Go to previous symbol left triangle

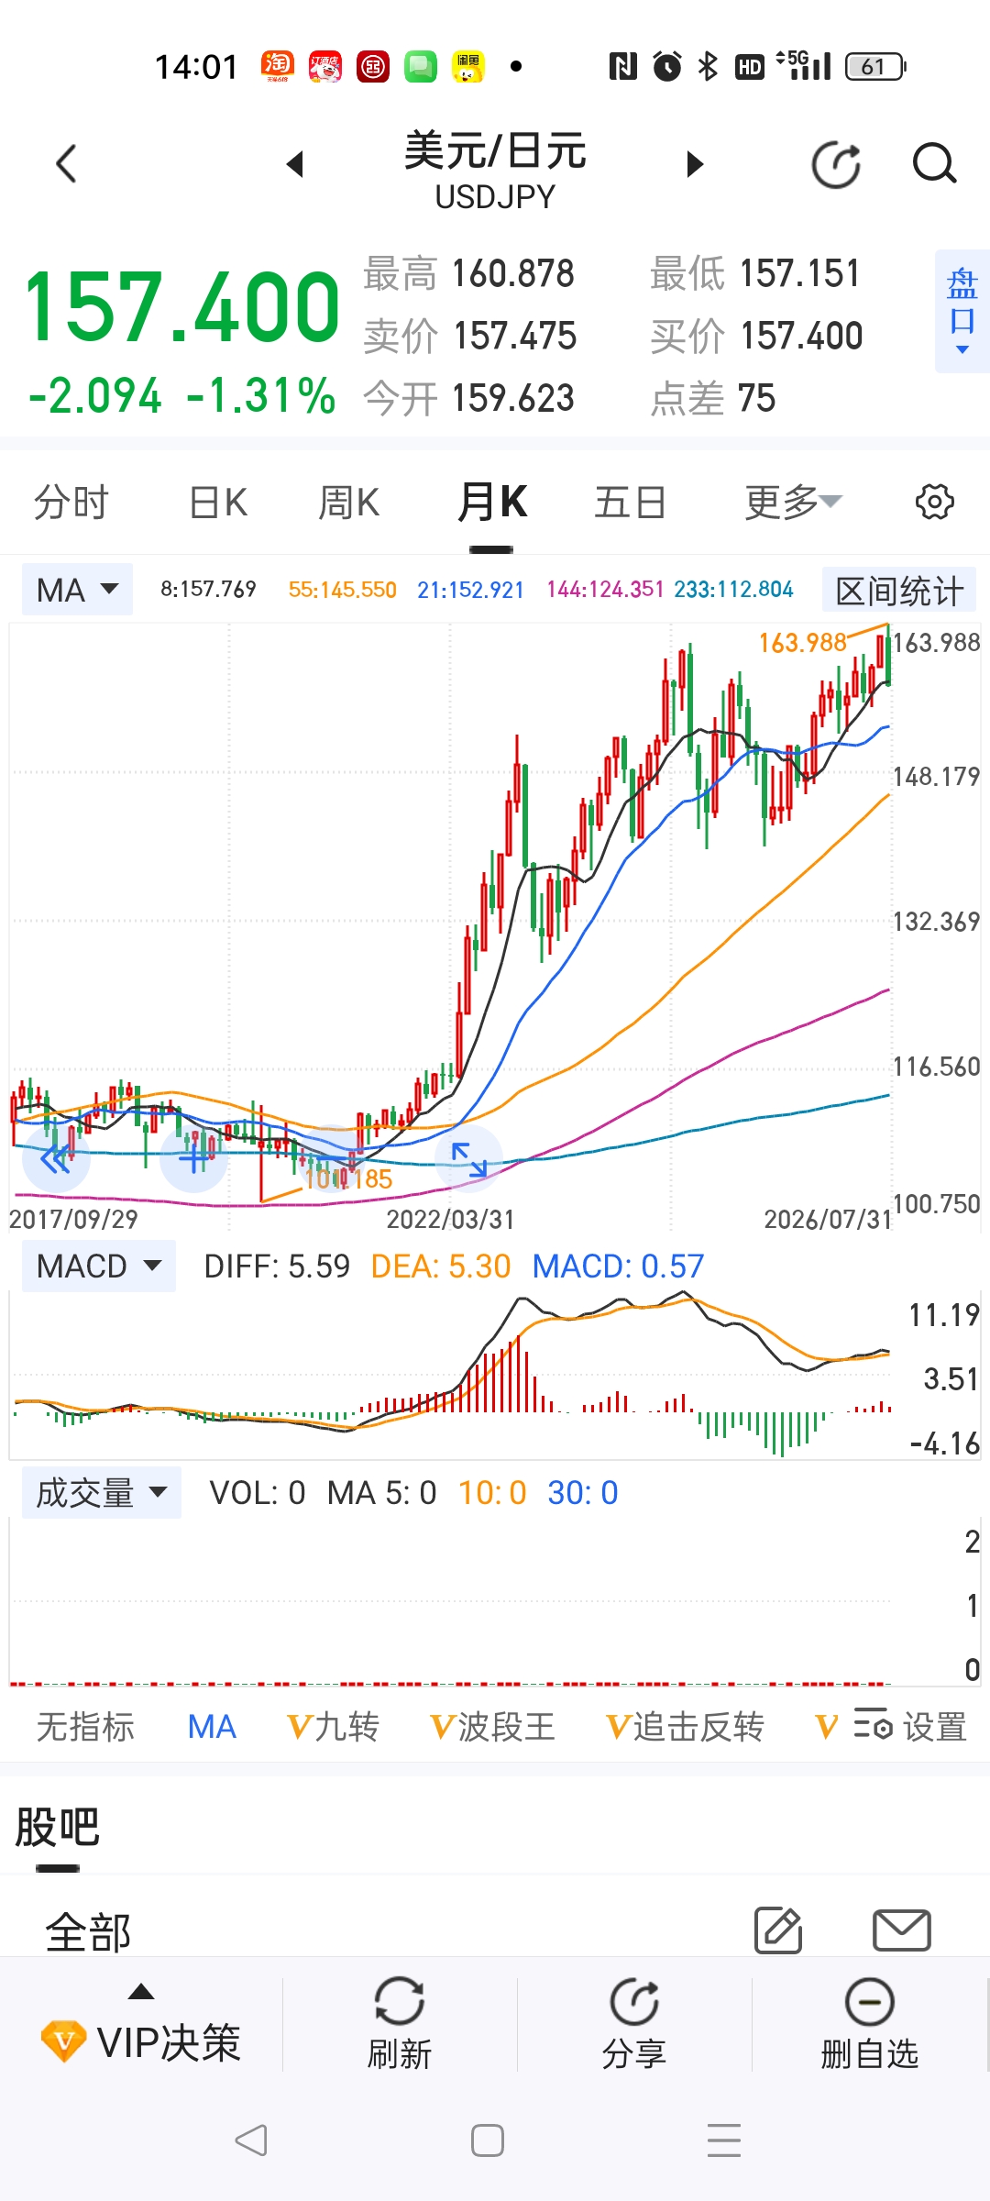pos(294,164)
